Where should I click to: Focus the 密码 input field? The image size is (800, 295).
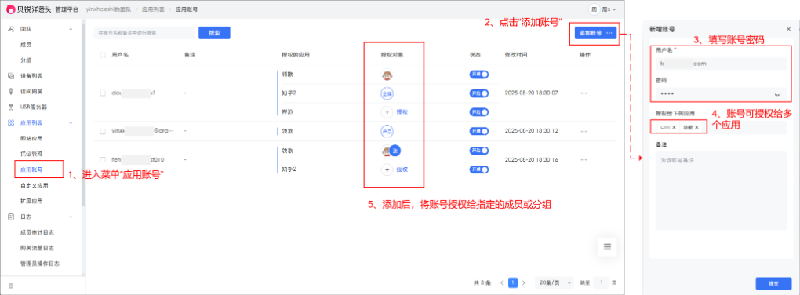722,94
